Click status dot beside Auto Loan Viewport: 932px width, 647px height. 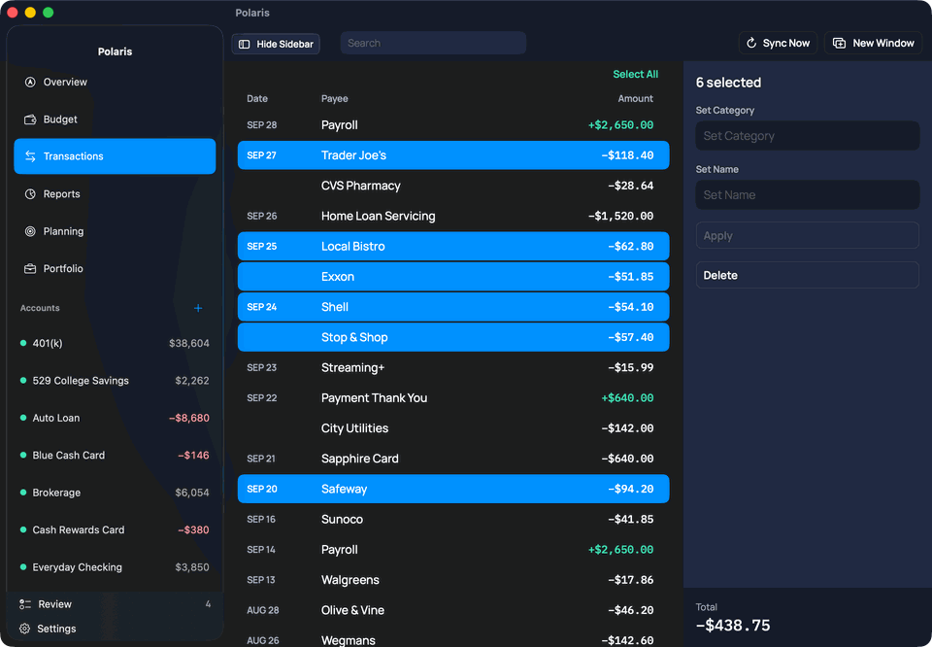coord(23,418)
